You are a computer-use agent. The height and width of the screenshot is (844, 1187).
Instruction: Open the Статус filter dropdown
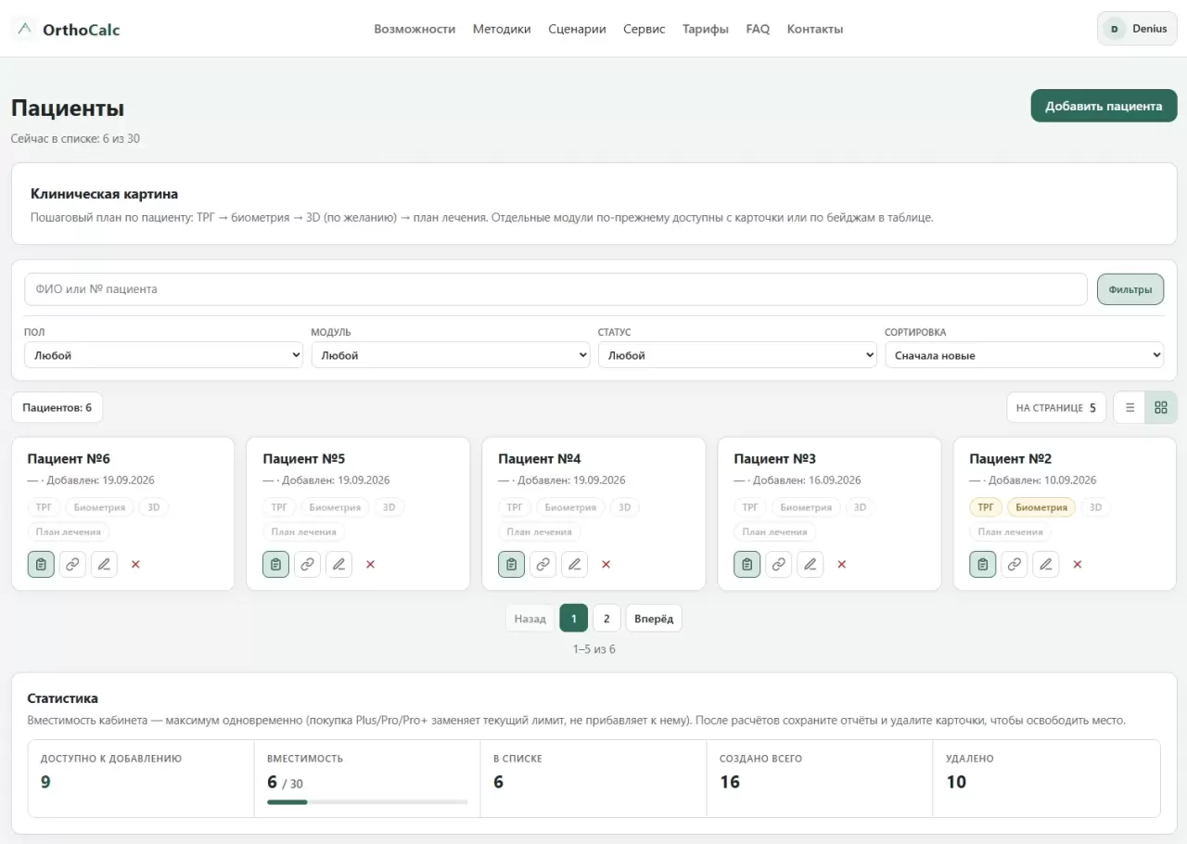click(737, 355)
